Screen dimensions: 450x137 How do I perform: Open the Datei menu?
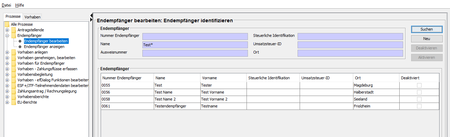tap(6, 6)
